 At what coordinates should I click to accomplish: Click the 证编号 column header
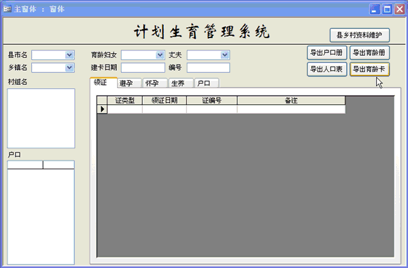pyautogui.click(x=211, y=101)
